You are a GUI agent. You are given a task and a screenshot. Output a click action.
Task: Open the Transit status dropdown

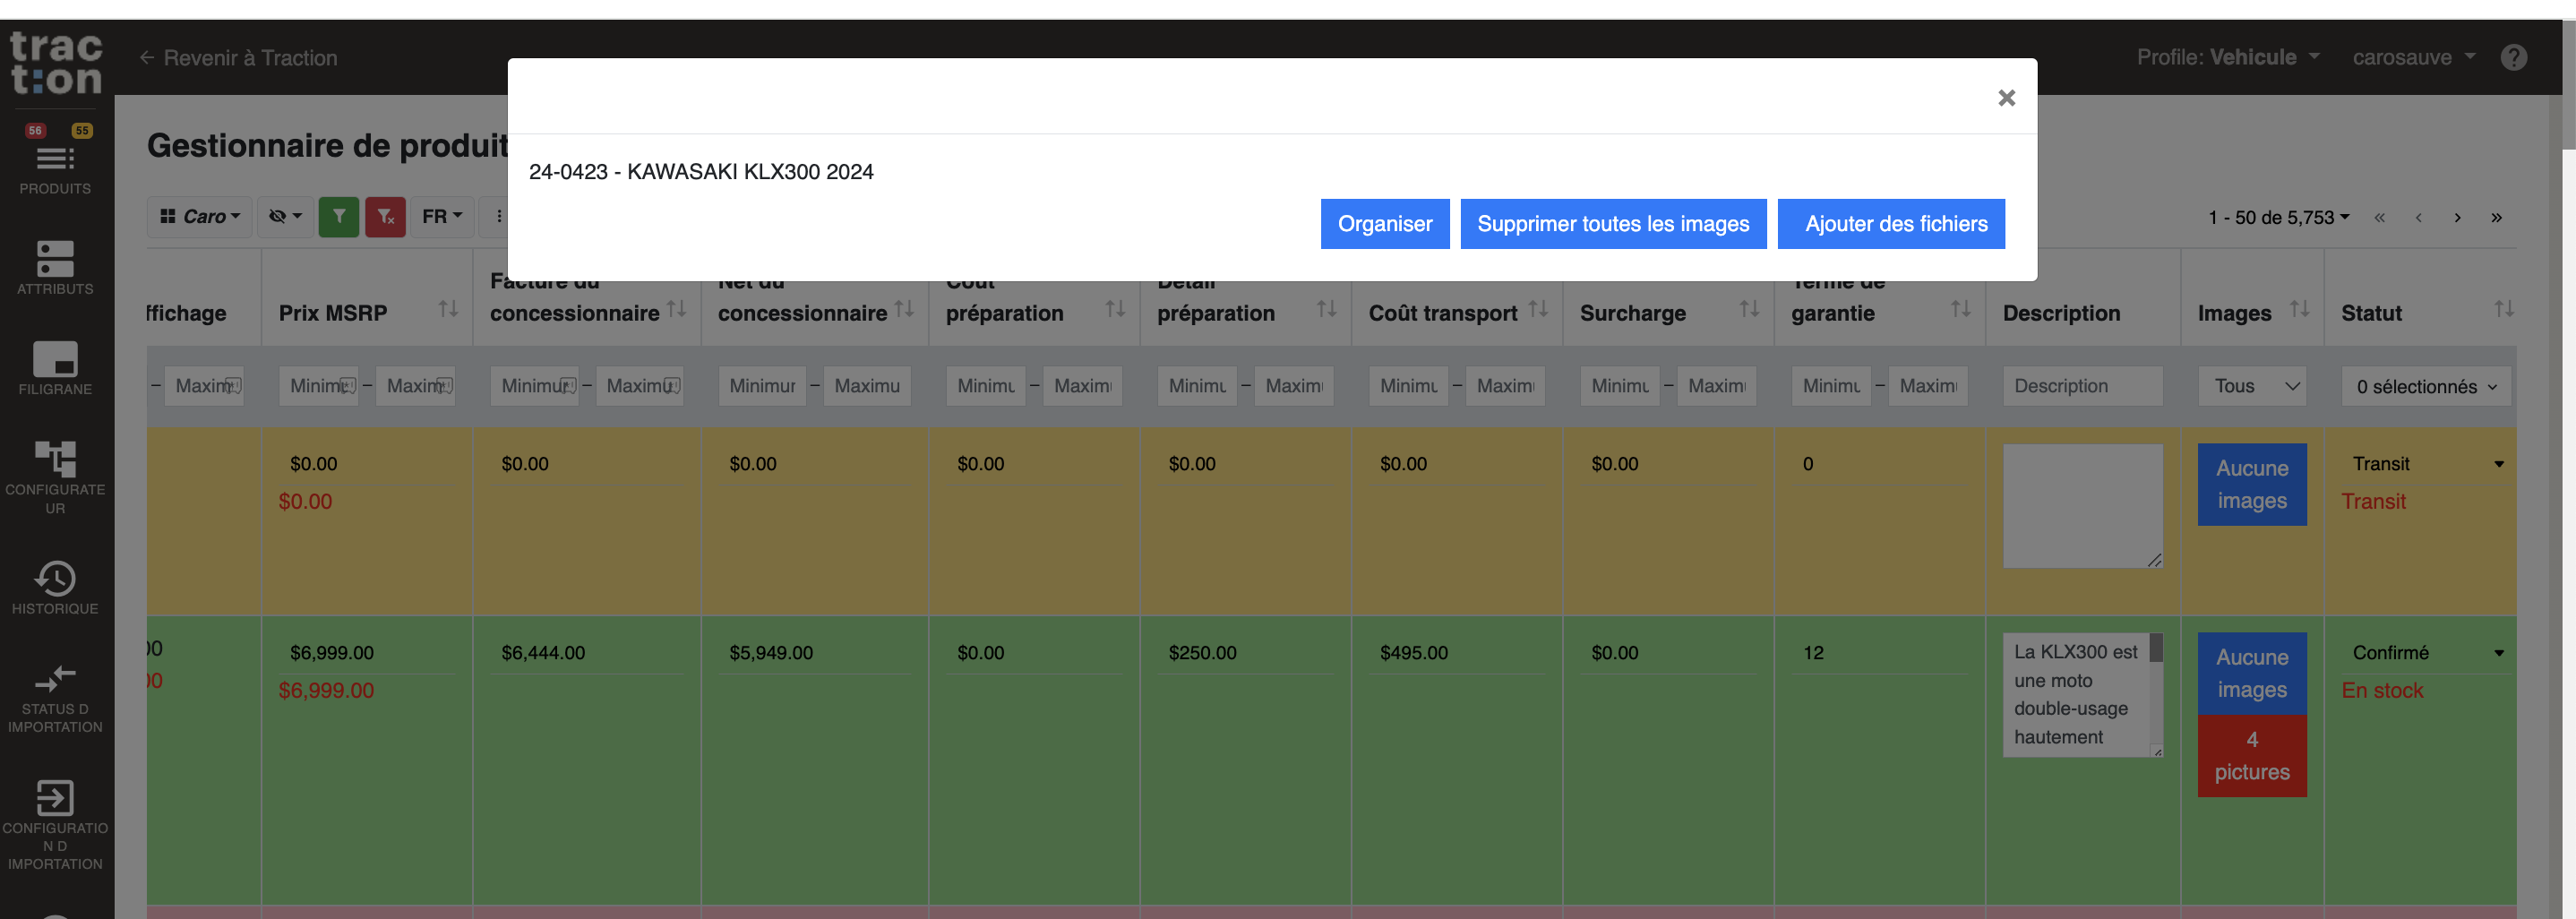click(x=2425, y=464)
